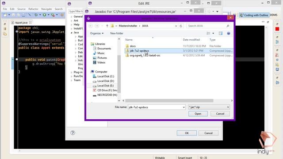Image resolution: width=283 pixels, height=159 pixels.
Task: Open the Source menu in Eclipse
Action: point(21,9)
